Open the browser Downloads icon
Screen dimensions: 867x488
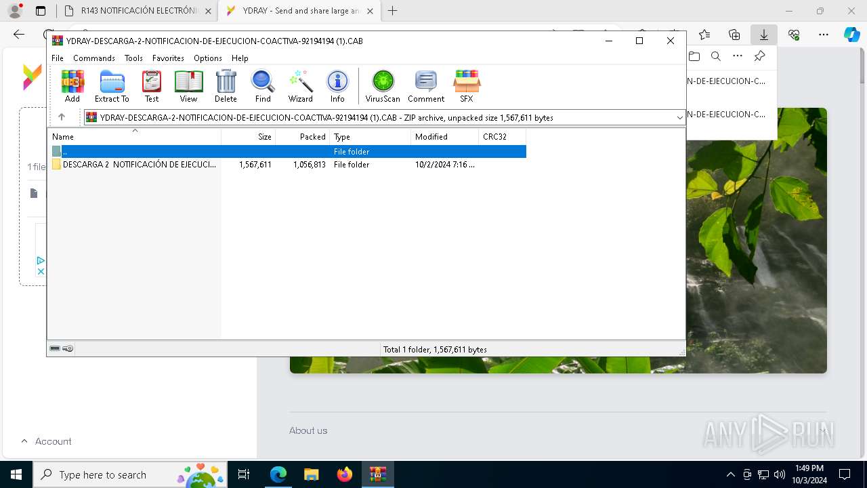[x=764, y=35]
